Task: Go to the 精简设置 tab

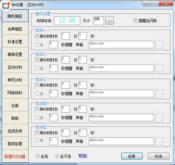Action: coord(15,54)
